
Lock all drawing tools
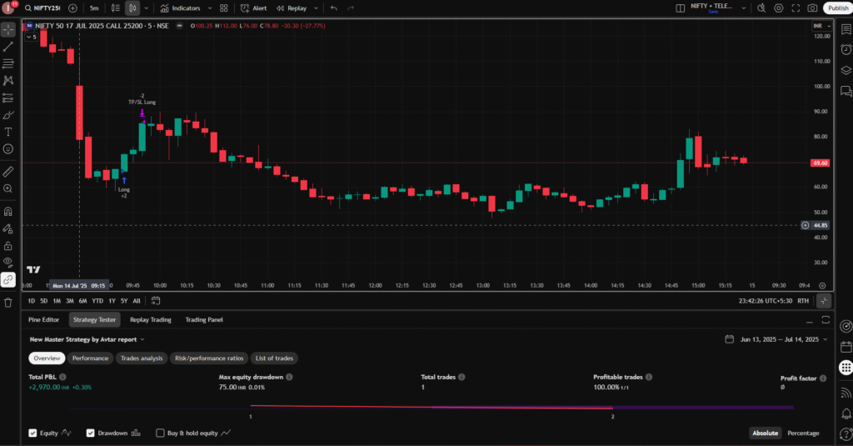[8, 246]
